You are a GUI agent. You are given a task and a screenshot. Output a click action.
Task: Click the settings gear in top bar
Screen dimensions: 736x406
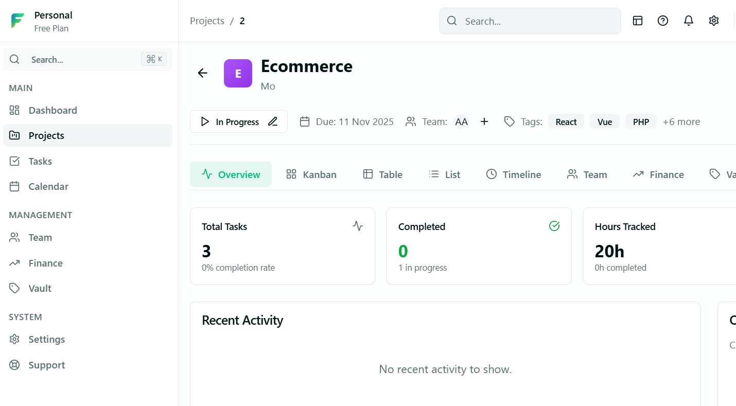pyautogui.click(x=713, y=21)
